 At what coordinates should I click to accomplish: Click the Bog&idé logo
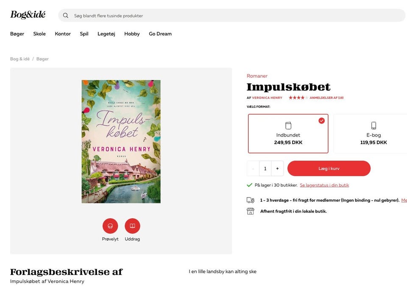(28, 15)
